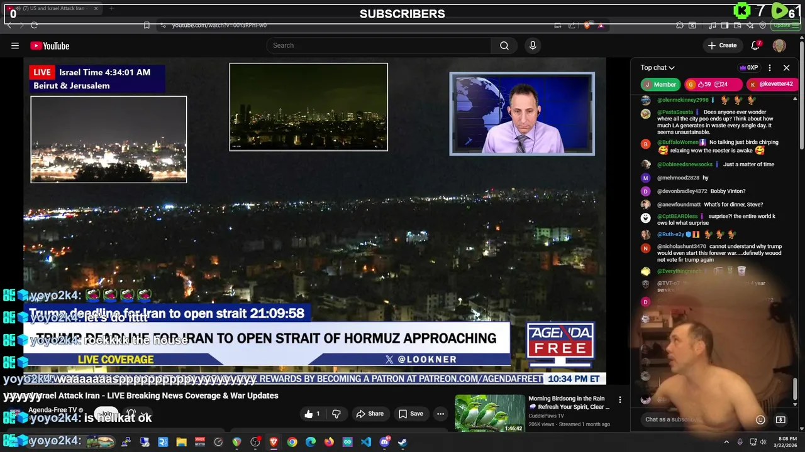
Task: Click the YouTube search magnifier button
Action: tap(504, 45)
